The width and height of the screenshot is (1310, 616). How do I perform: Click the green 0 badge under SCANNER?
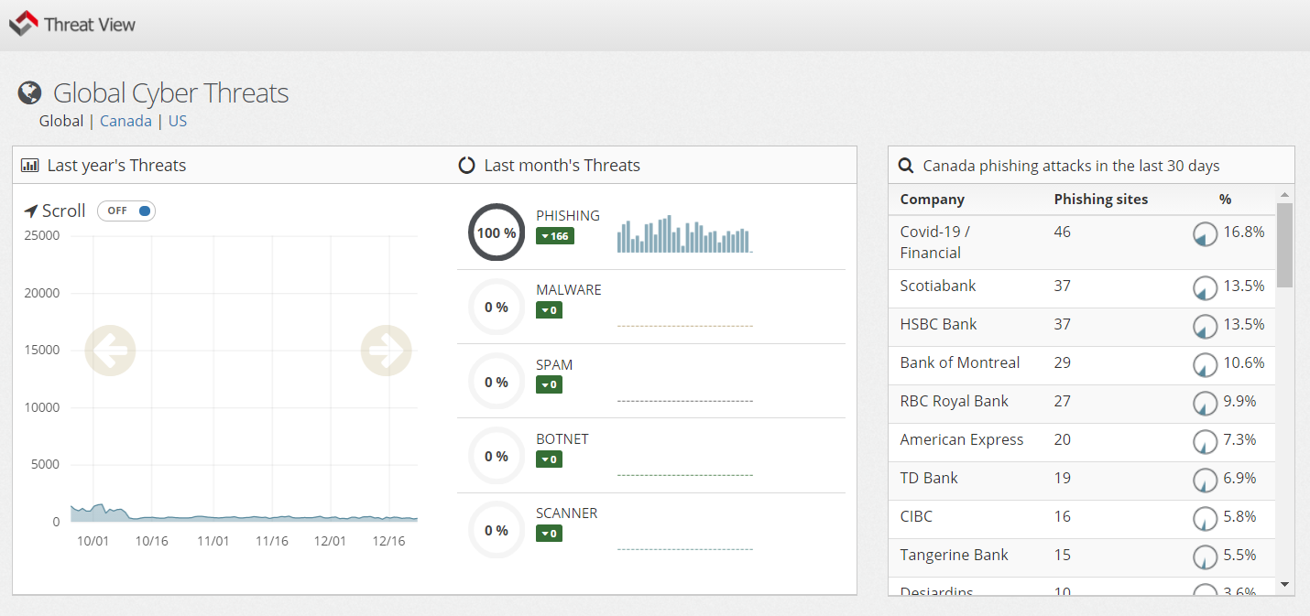[x=549, y=534]
